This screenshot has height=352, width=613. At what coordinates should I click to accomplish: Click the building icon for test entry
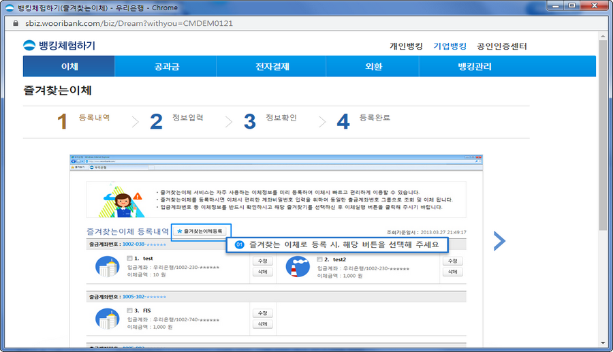pos(108,267)
